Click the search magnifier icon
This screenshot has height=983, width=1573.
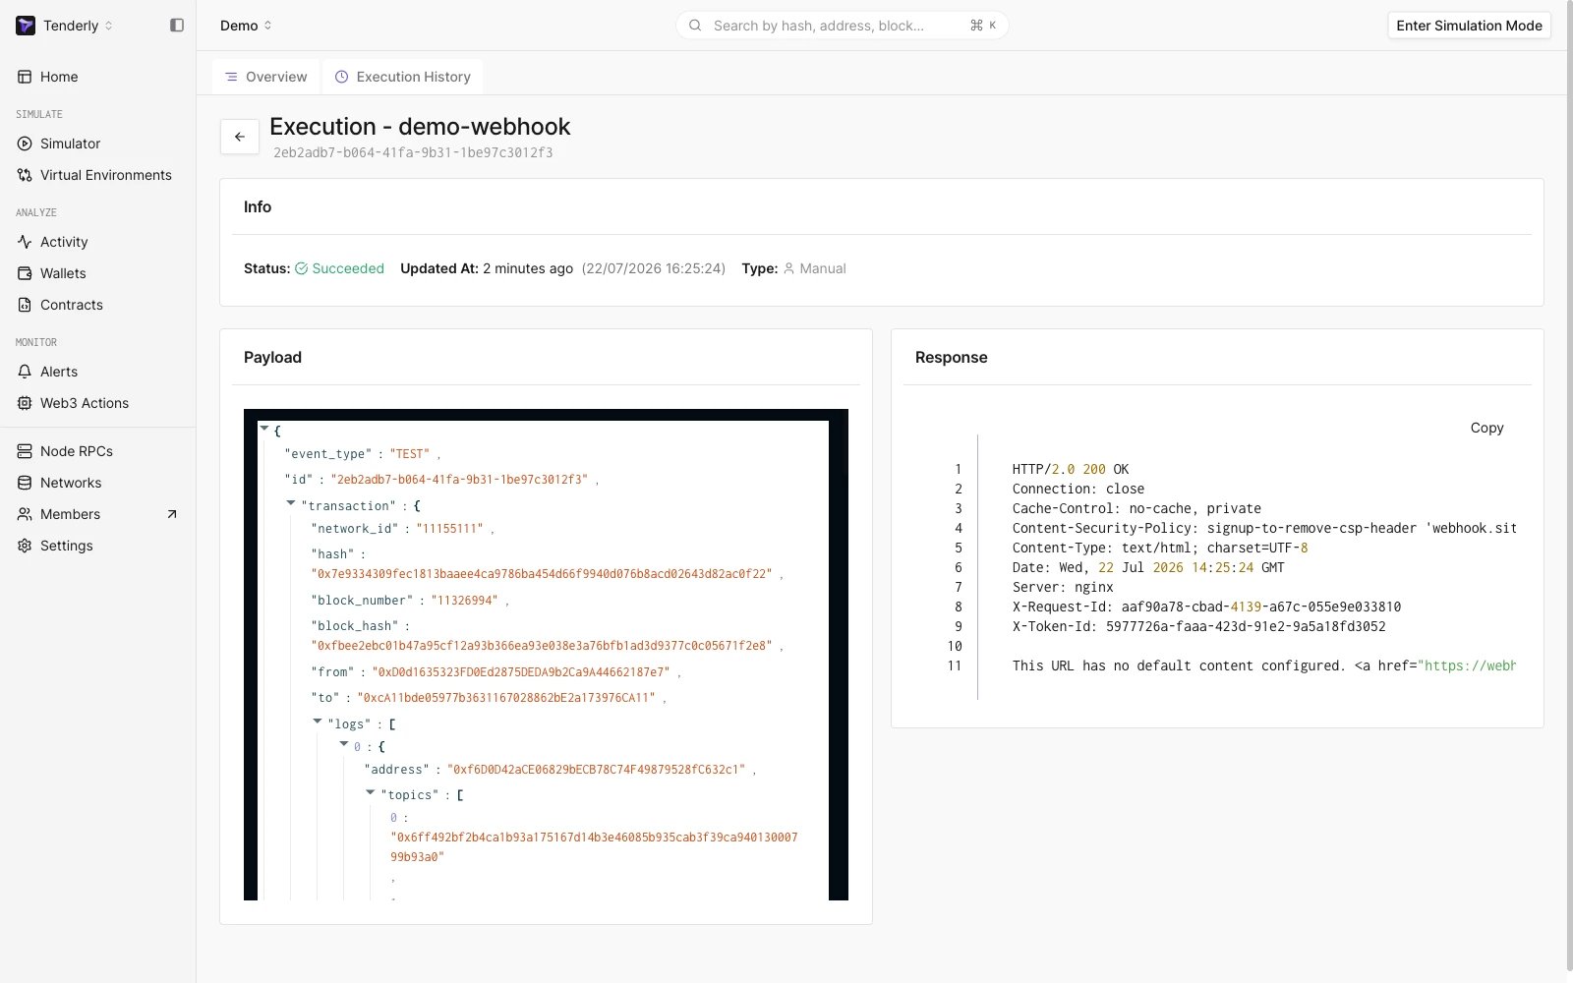coord(695,26)
